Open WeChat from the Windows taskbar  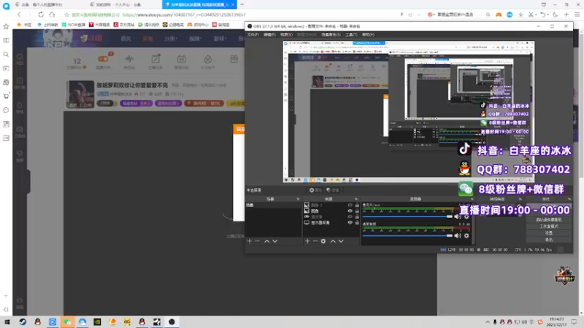click(67, 321)
